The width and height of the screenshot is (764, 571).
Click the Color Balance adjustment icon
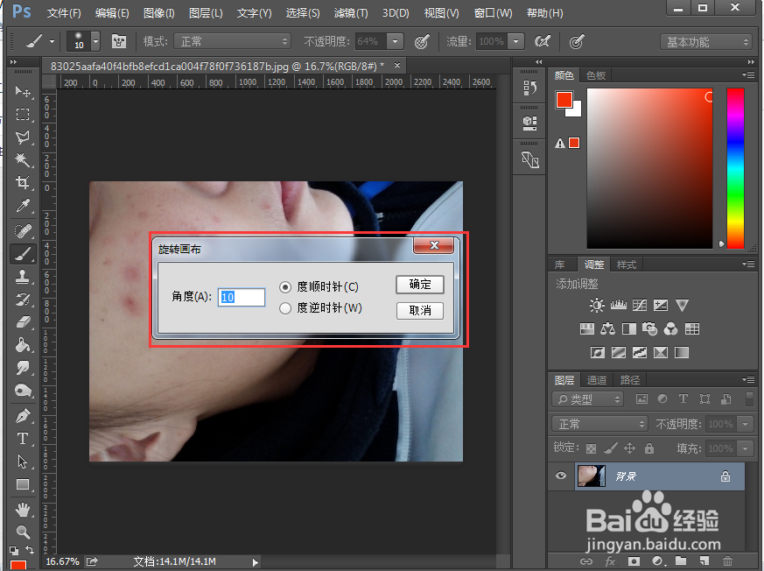pos(607,329)
